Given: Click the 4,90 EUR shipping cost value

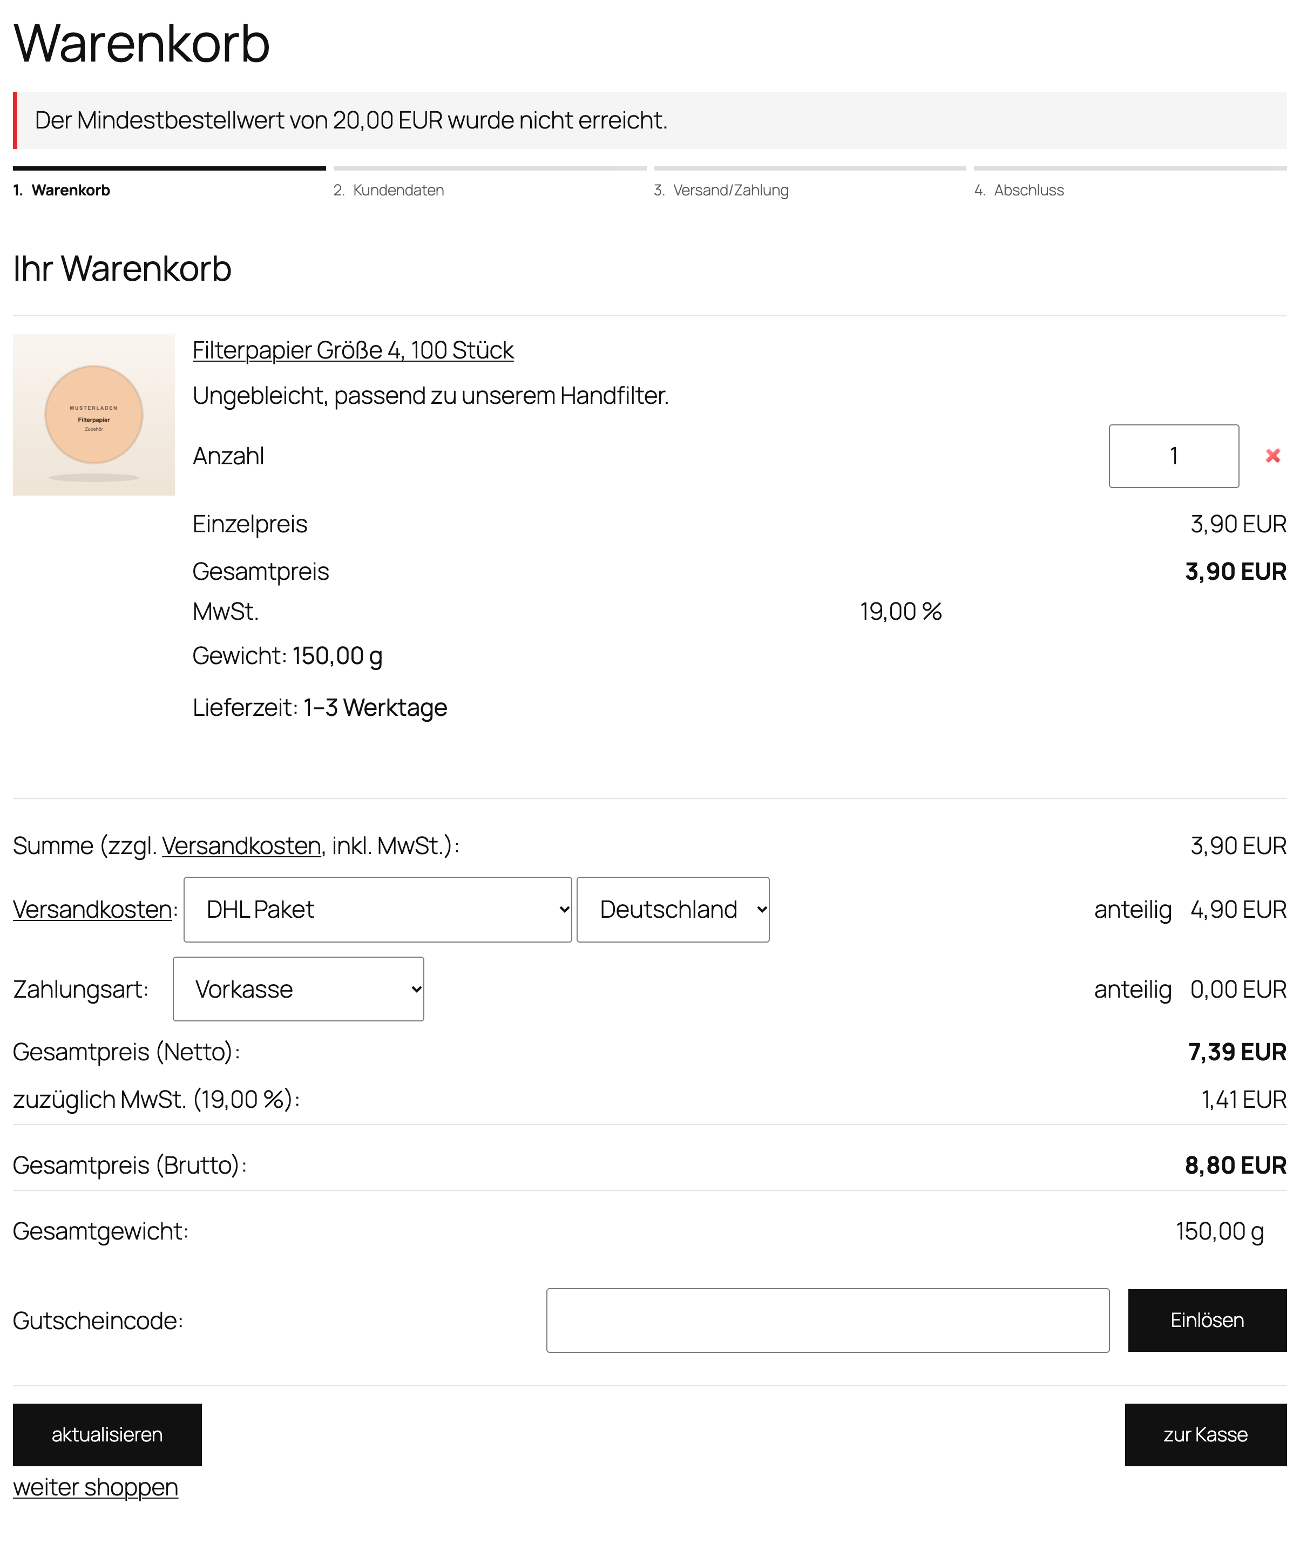Looking at the screenshot, I should point(1239,910).
